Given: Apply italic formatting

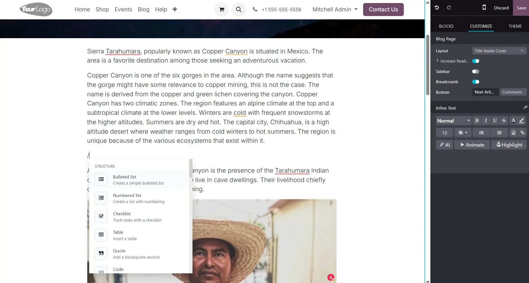Looking at the screenshot, I should [x=486, y=121].
